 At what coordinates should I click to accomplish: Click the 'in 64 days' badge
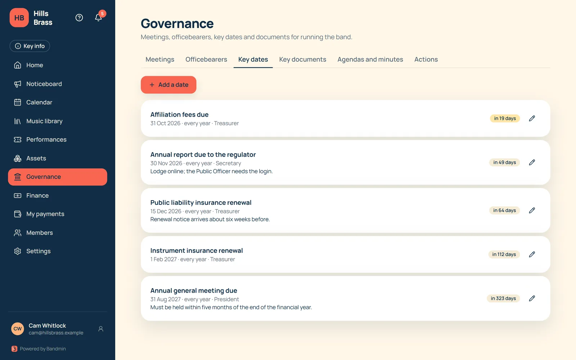(504, 210)
